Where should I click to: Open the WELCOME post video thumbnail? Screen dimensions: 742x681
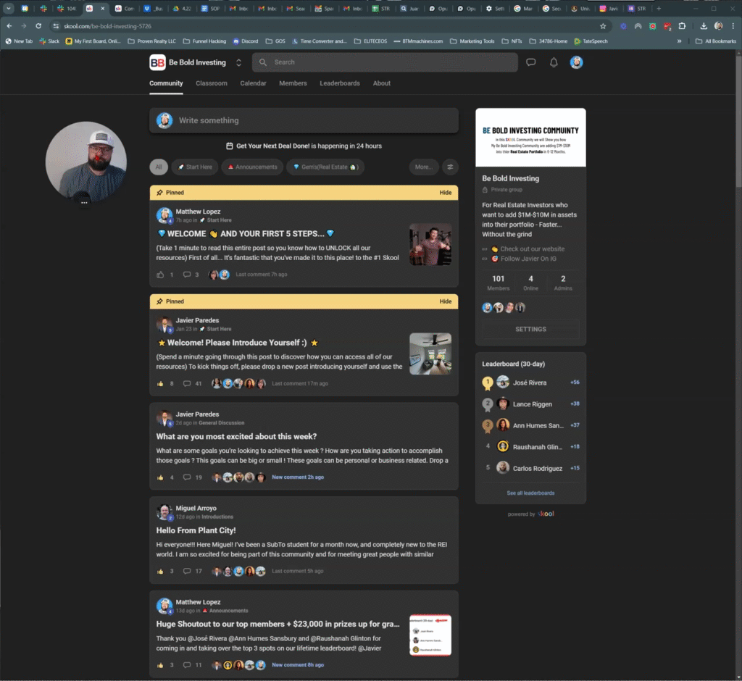[x=430, y=244]
